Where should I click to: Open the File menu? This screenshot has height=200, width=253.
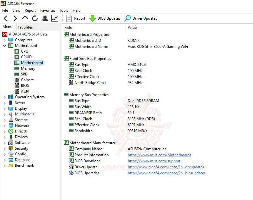tap(5, 10)
